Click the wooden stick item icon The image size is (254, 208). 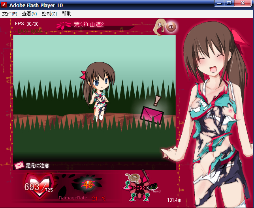pos(145,175)
